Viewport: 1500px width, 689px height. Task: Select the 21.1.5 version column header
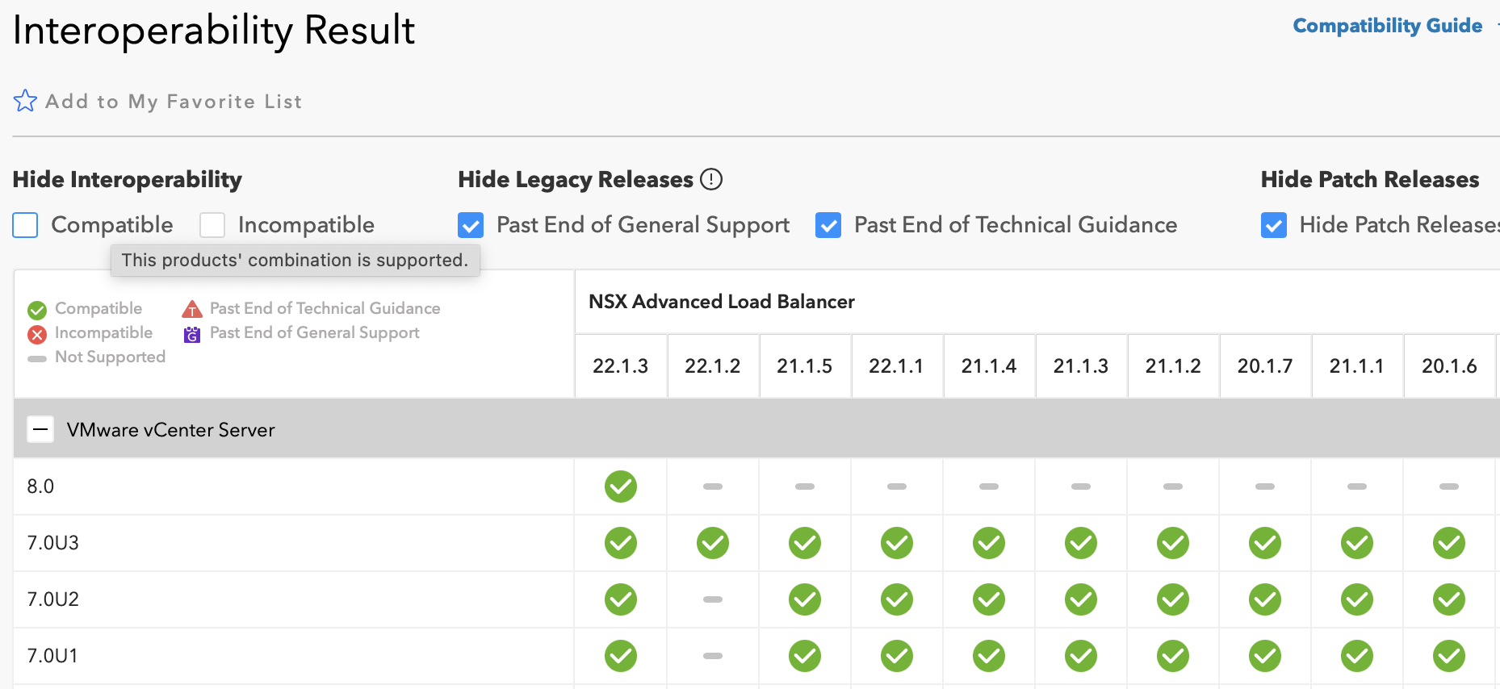point(805,366)
